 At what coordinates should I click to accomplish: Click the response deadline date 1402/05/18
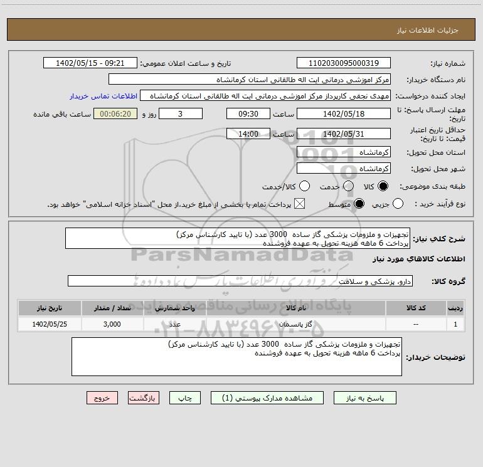pyautogui.click(x=344, y=114)
